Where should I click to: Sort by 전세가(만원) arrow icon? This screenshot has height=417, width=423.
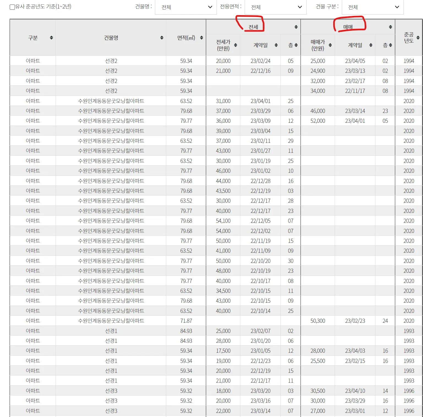236,45
